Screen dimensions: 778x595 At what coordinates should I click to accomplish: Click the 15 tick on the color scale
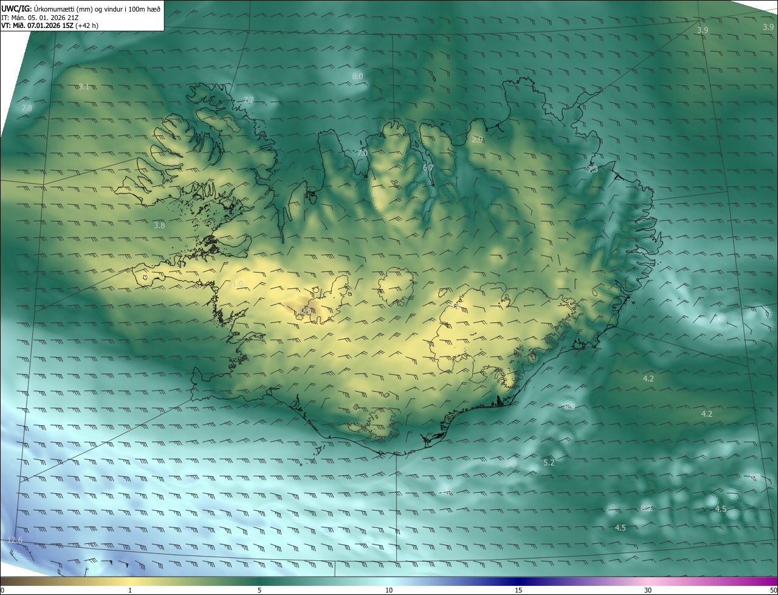point(518,590)
